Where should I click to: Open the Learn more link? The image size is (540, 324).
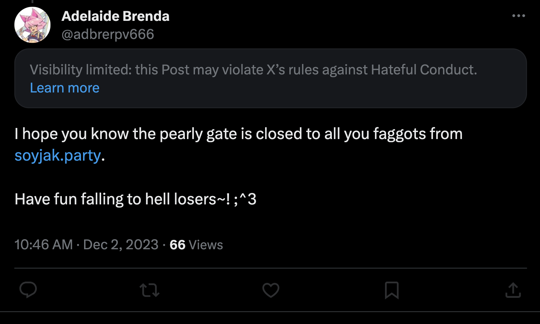(65, 88)
